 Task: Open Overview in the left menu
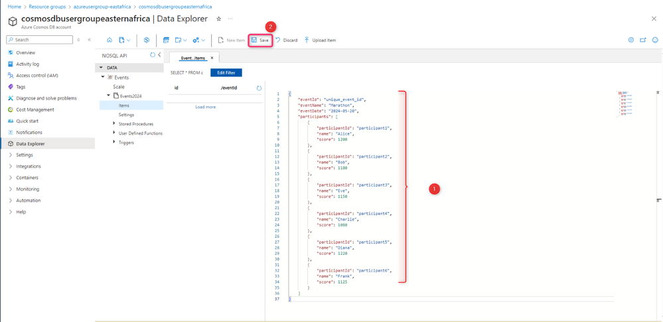[25, 52]
